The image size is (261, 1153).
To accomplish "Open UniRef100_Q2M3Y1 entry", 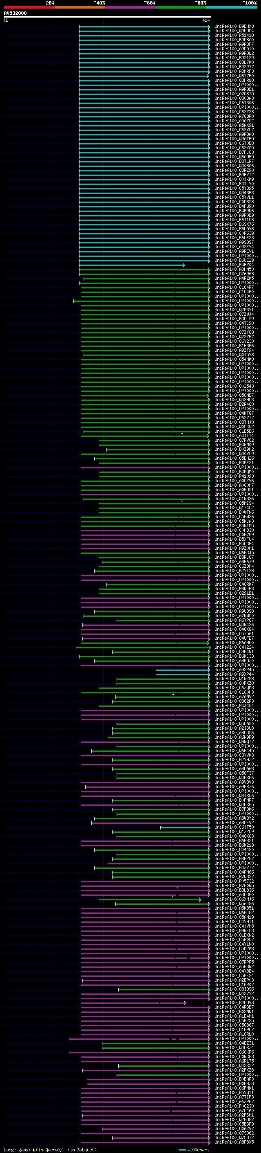I will pyautogui.click(x=234, y=310).
